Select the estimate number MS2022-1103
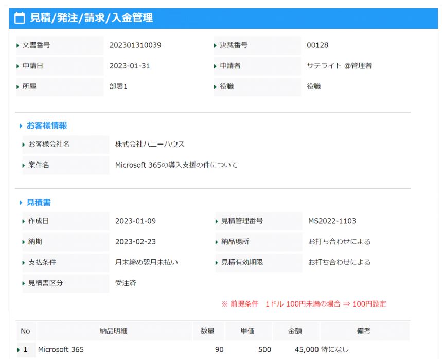Screen dimensions: 442x359 click(332, 221)
